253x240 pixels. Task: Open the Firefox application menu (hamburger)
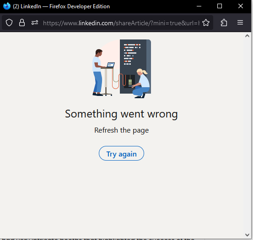240,22
